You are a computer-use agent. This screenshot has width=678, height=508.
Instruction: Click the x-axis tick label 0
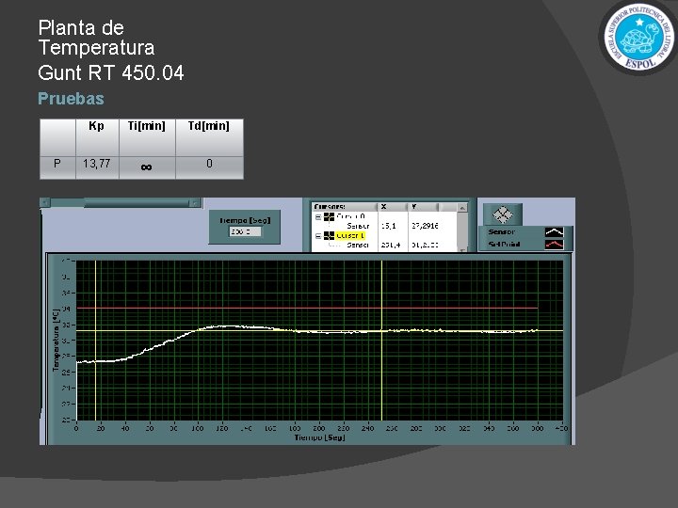76,429
